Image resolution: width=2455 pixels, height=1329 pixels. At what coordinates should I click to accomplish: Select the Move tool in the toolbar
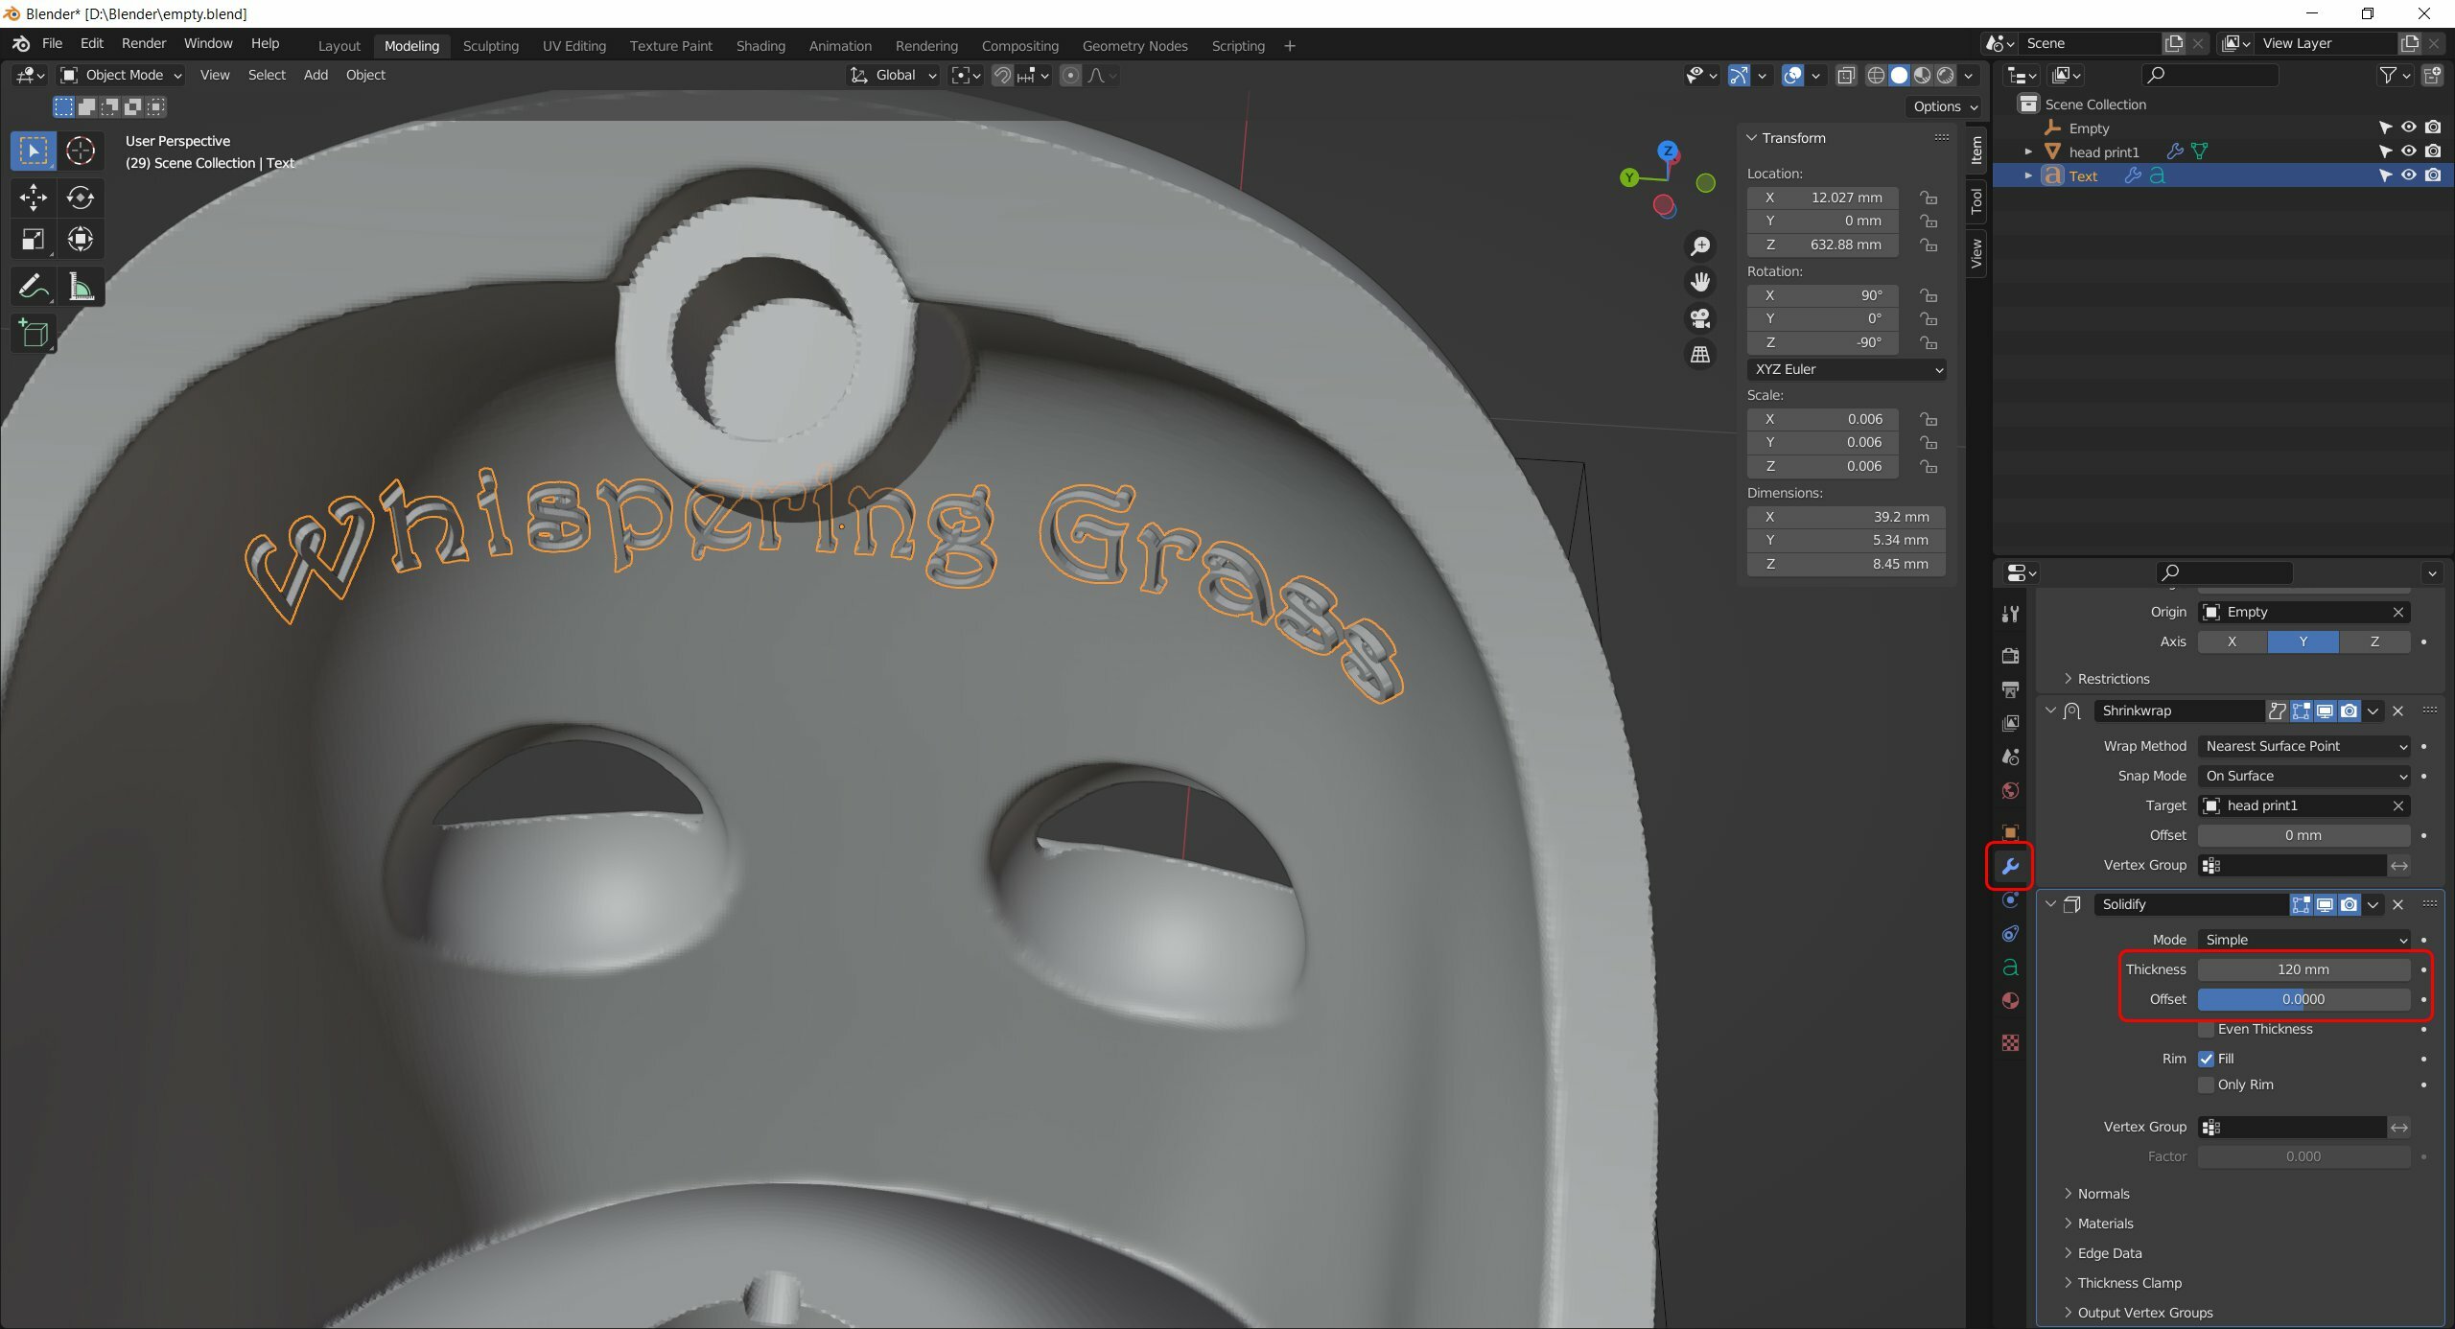(34, 198)
